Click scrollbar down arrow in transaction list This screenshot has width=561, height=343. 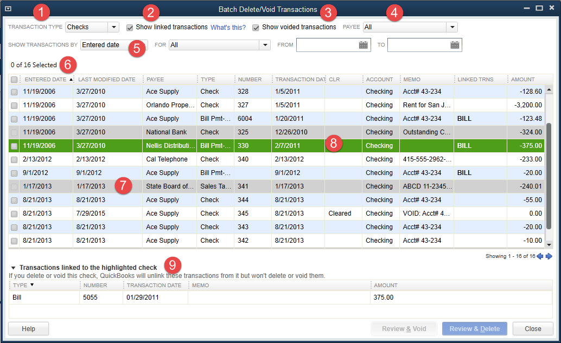point(549,244)
